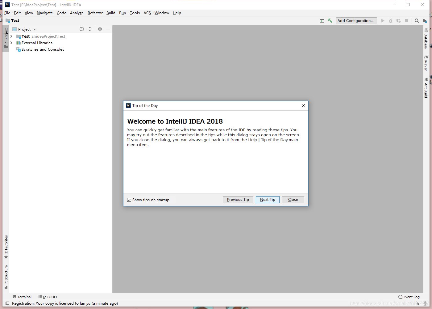Open the Navigate menu

45,13
